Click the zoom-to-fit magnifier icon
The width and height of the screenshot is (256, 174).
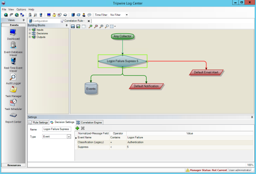tap(101, 26)
